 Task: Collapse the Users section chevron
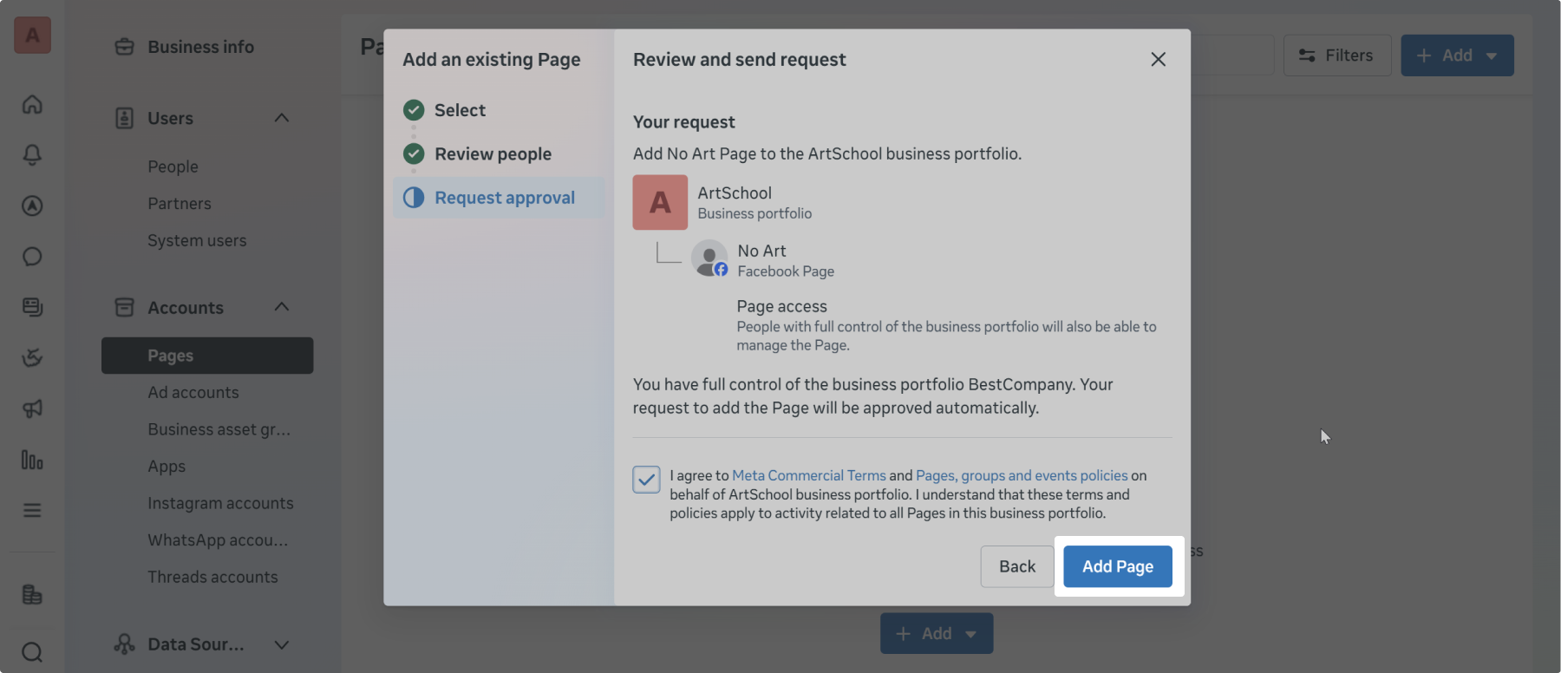click(282, 118)
